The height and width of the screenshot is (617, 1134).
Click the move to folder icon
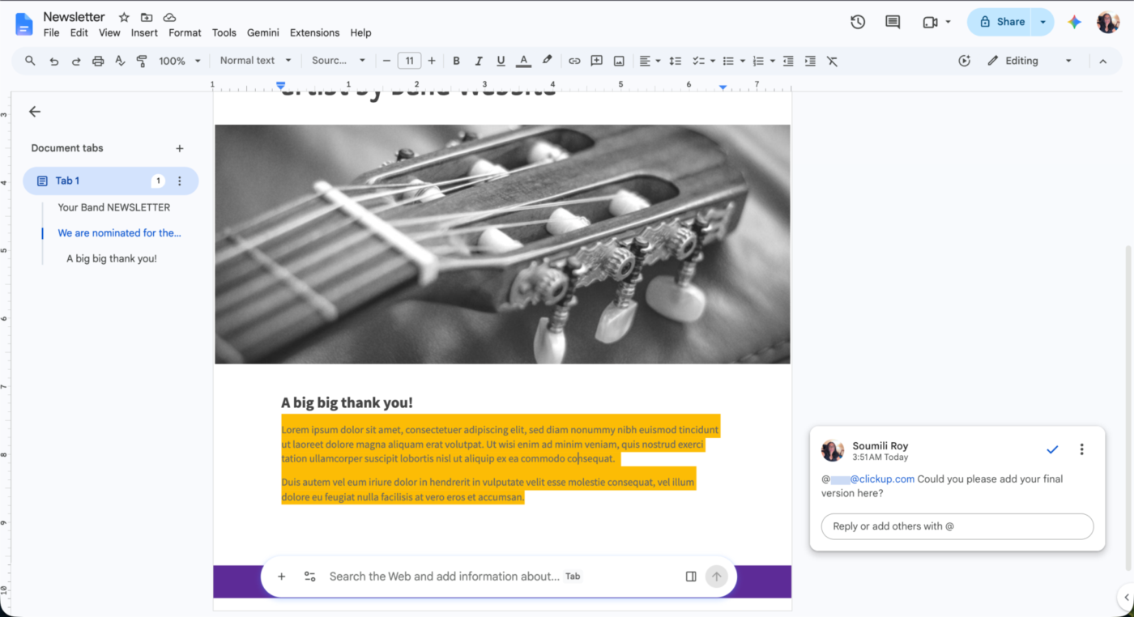147,17
